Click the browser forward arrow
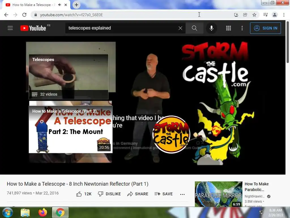290x218 pixels. 15,15
